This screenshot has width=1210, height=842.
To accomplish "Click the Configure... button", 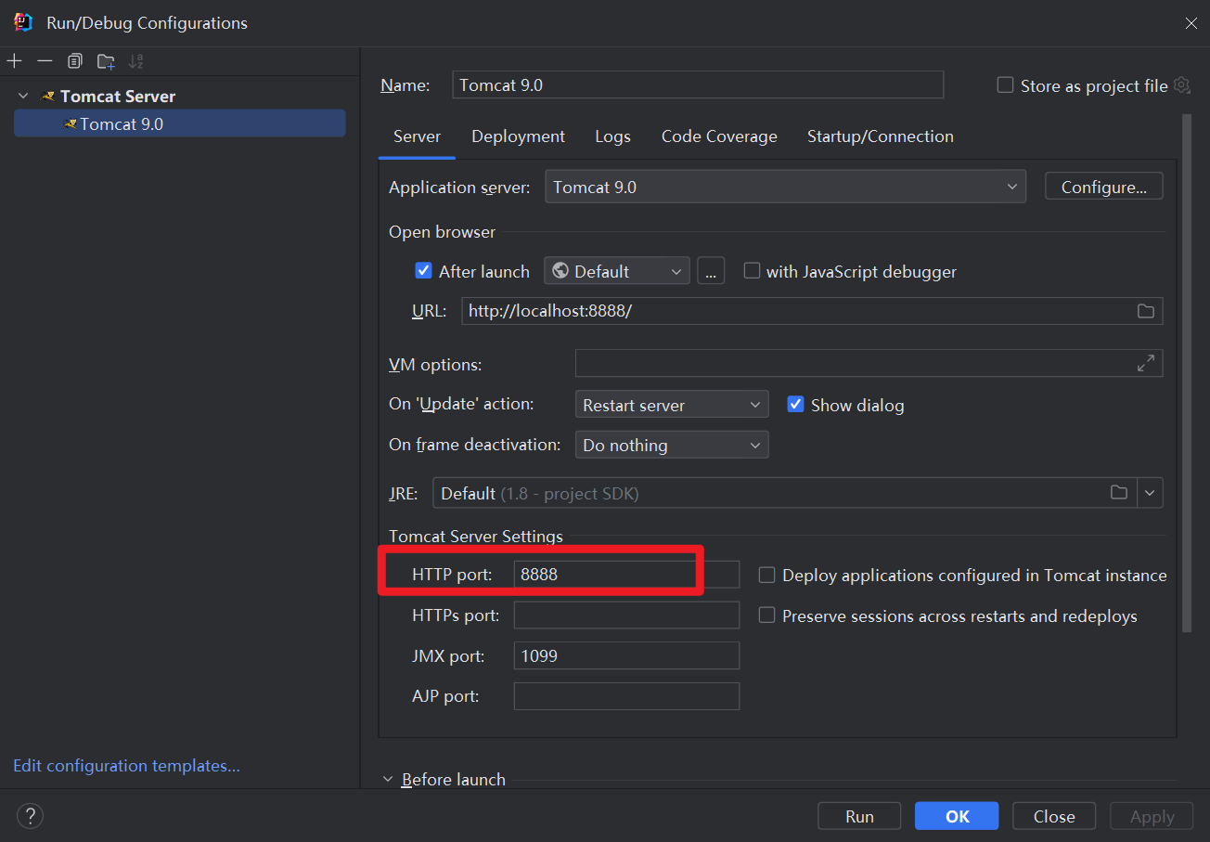I will (x=1104, y=187).
